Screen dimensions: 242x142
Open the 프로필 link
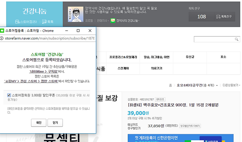[89, 21]
